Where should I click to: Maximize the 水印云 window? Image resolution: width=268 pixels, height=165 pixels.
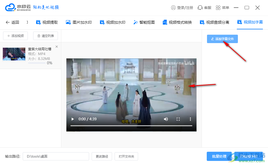tap(247, 8)
